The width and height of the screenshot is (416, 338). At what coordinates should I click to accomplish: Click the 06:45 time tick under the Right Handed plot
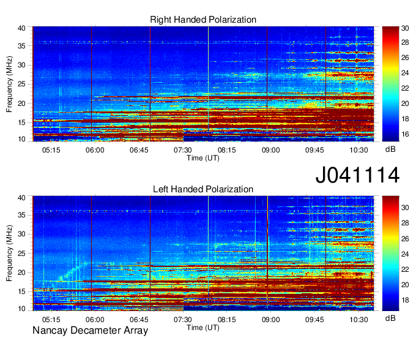[139, 150]
